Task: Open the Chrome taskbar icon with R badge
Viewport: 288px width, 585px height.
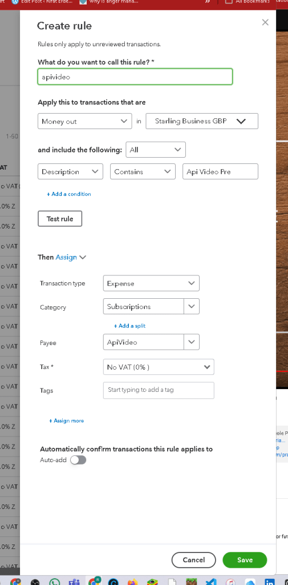Action: point(94,581)
